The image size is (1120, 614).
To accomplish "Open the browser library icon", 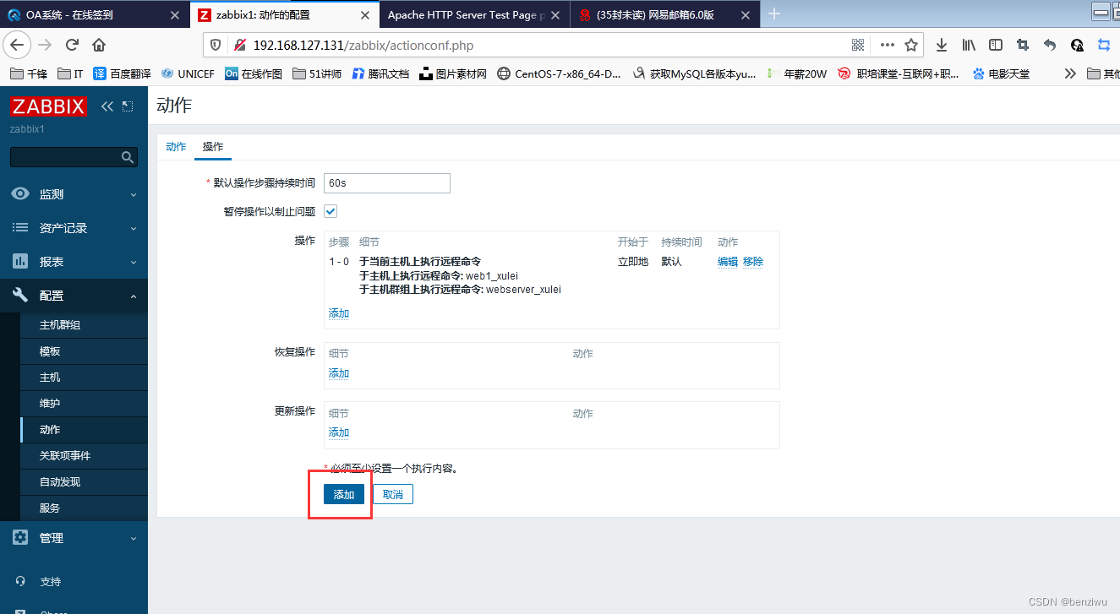I will click(969, 45).
